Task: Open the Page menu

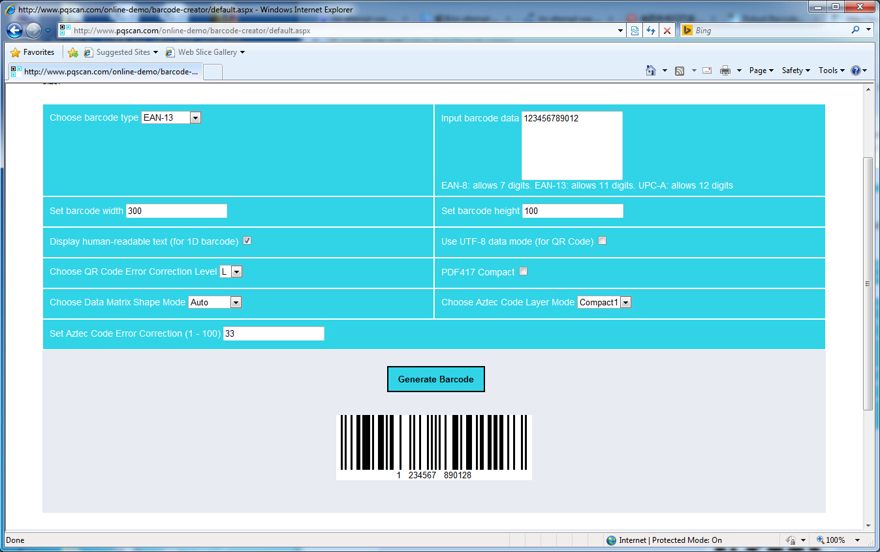Action: tap(761, 70)
